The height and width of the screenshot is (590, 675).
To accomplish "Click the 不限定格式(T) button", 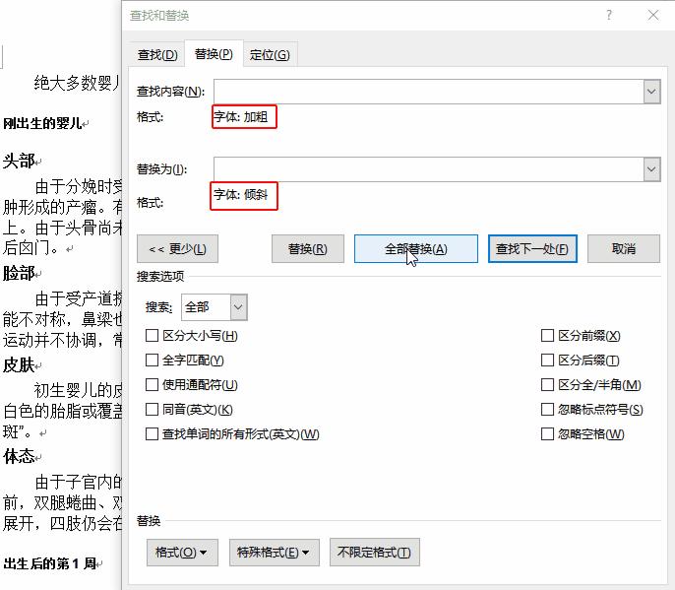I will 375,552.
